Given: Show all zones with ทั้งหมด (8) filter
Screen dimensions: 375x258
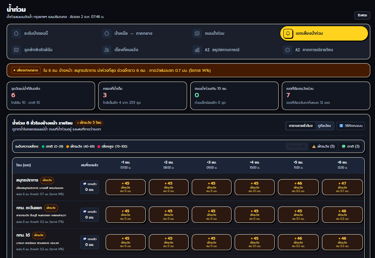Looking at the screenshot, I should (x=297, y=146).
